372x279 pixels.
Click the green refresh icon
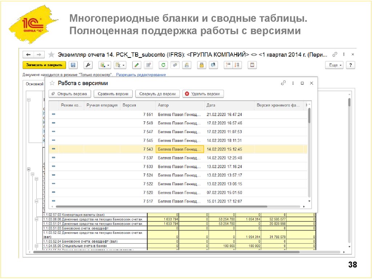163,65
